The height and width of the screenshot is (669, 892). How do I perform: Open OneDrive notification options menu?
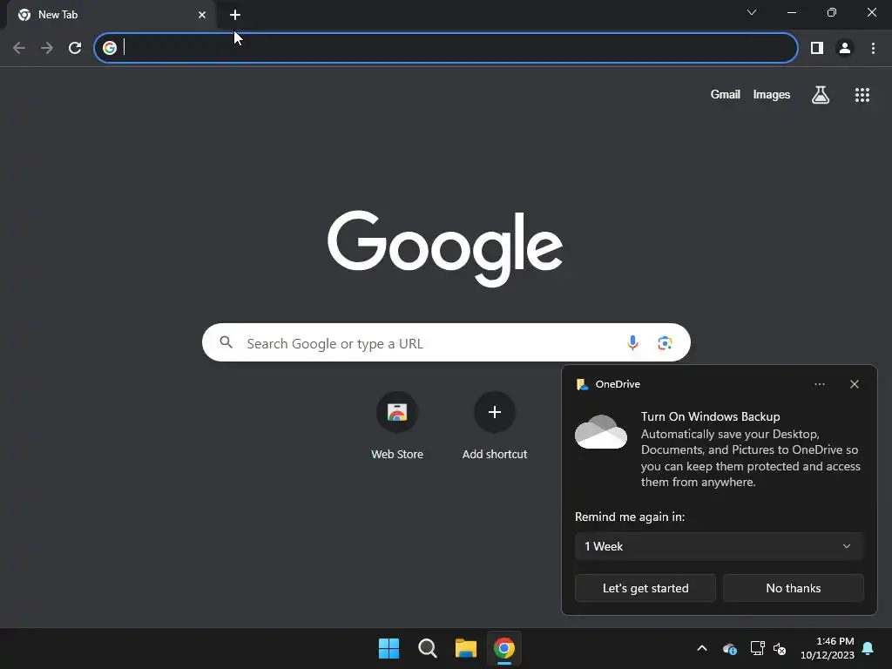tap(819, 384)
